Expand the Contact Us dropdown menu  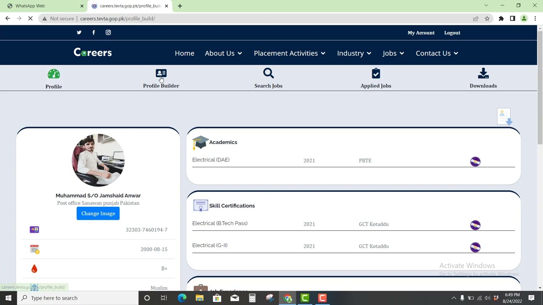pyautogui.click(x=437, y=53)
